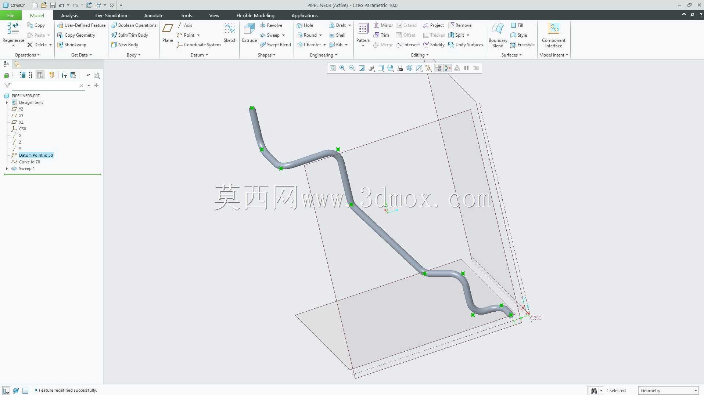Click the Regenerate model icon
Image resolution: width=704 pixels, height=395 pixels.
(13, 29)
